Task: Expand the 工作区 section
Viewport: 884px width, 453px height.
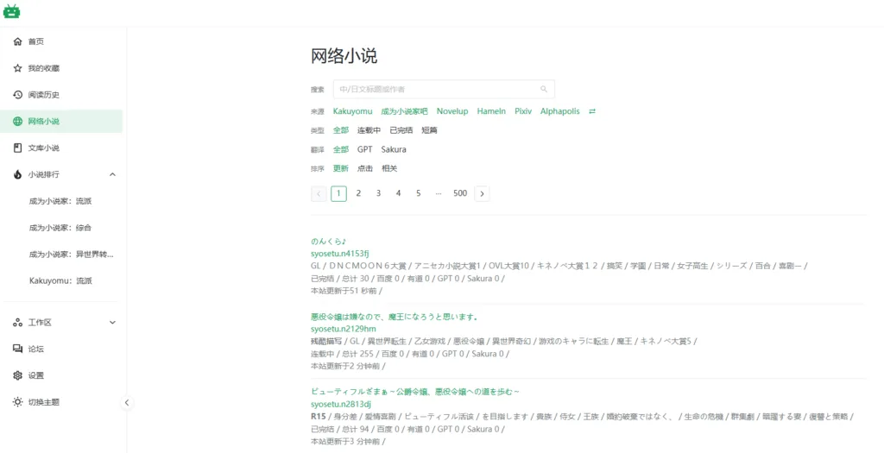Action: pos(112,323)
